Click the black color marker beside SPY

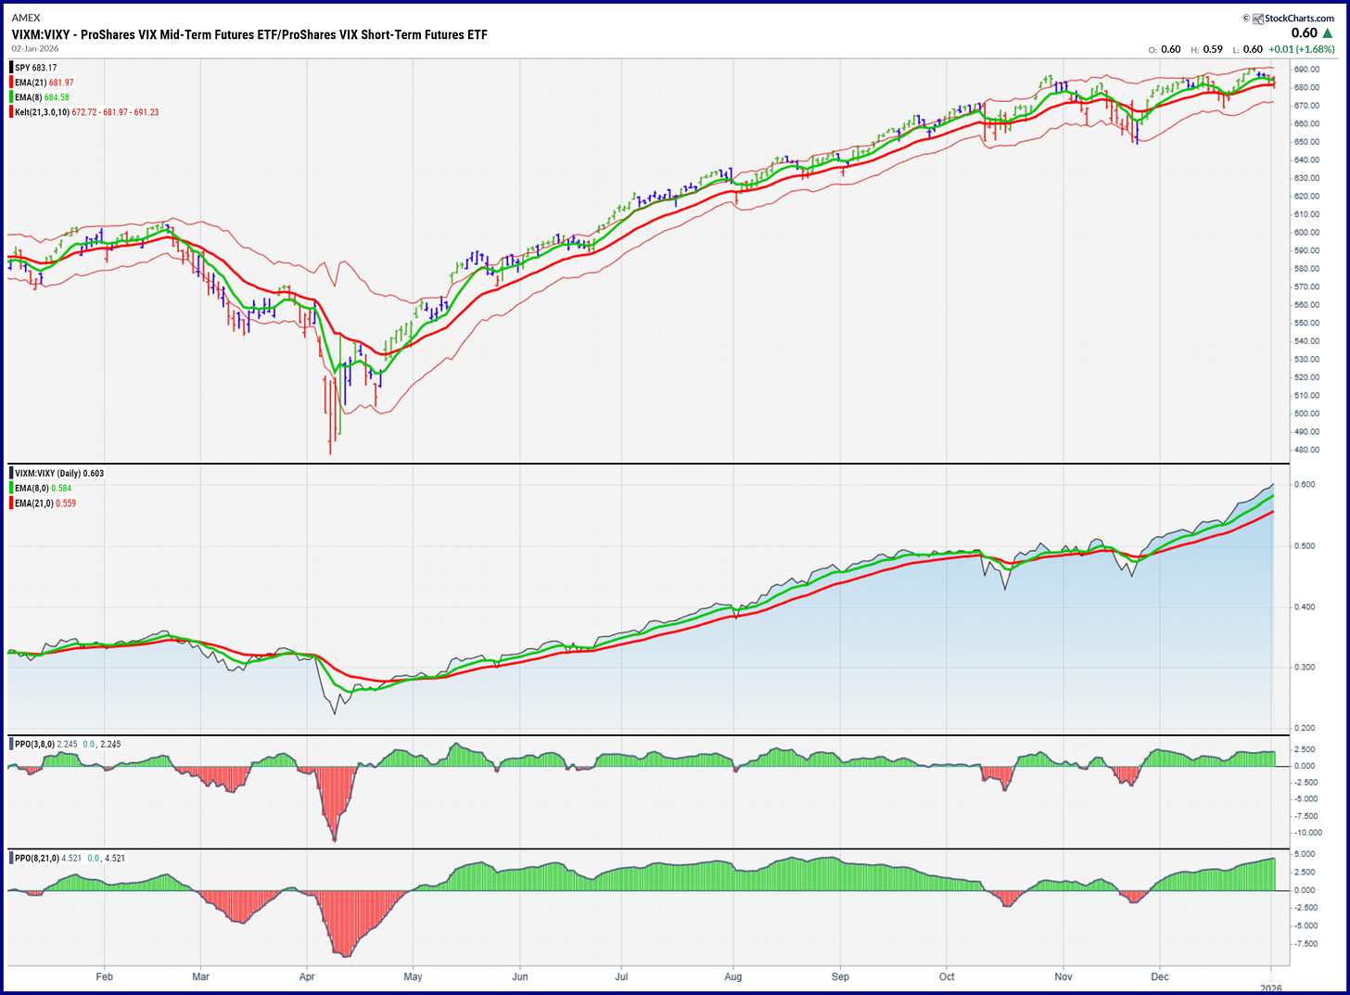click(11, 68)
